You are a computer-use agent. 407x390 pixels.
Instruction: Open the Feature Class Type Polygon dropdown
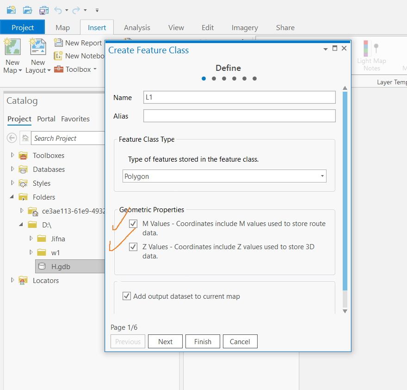224,176
